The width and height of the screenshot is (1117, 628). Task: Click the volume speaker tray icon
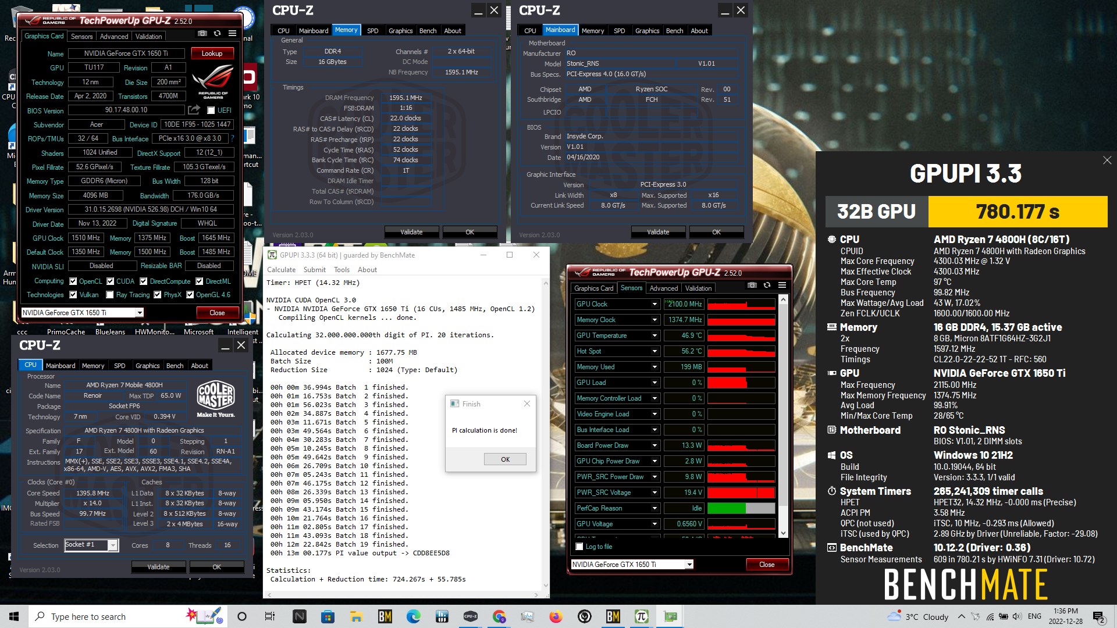click(x=1016, y=616)
